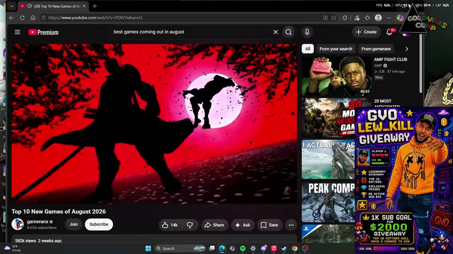
Task: Open the Create button menu
Action: click(366, 32)
